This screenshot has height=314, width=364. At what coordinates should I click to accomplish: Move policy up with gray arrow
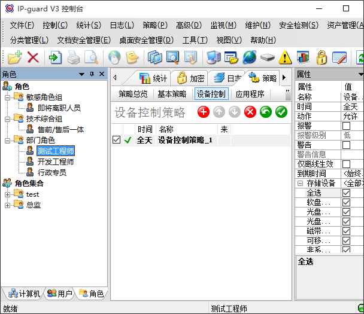219,112
